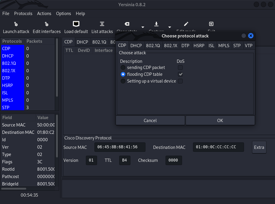Switch to the HSRP tab in the dialog
The width and height of the screenshot is (275, 204).
click(199, 45)
